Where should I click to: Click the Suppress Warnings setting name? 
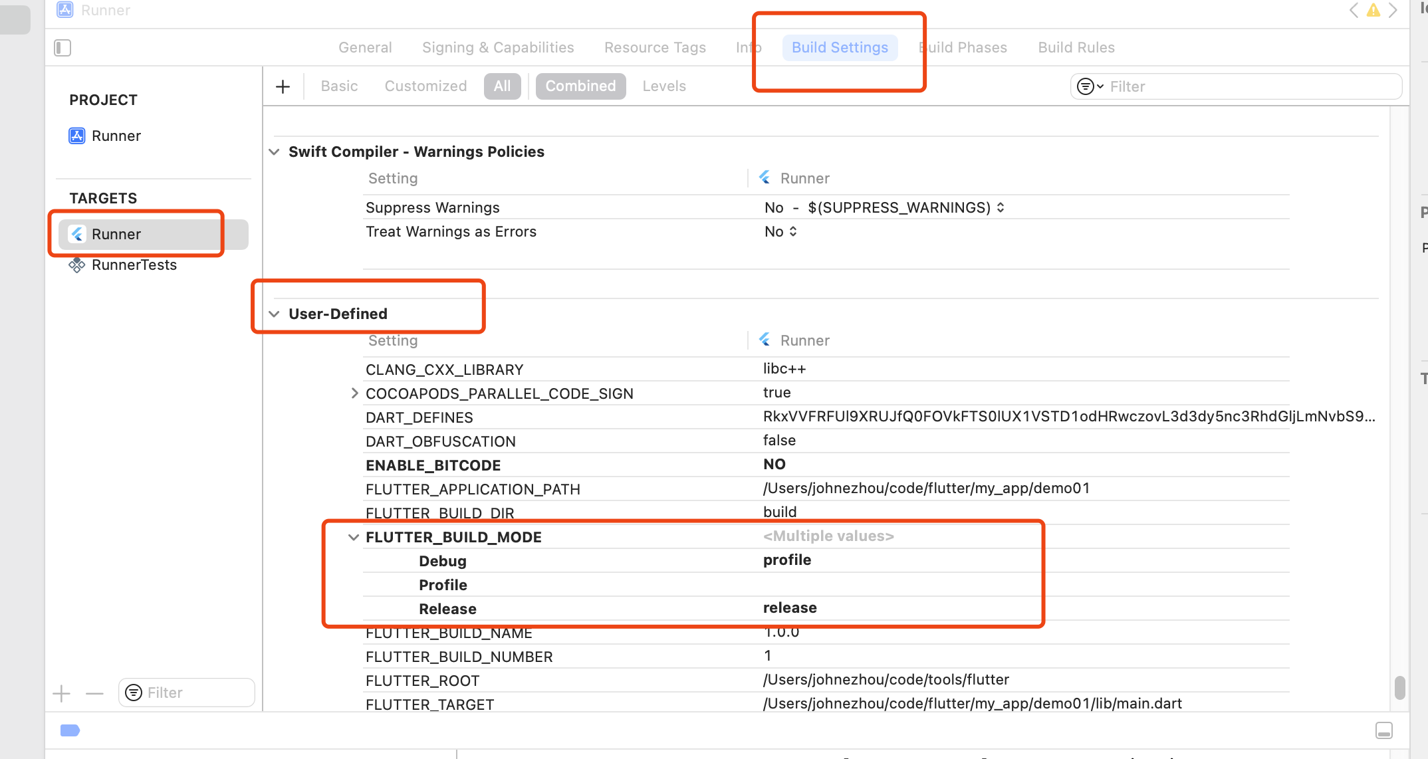(432, 207)
